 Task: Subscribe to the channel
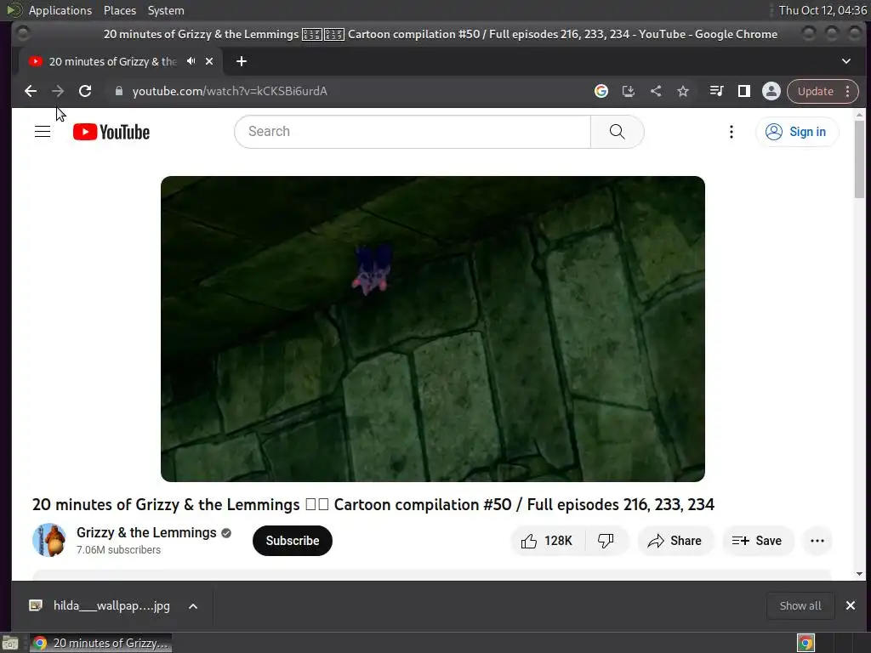293,541
